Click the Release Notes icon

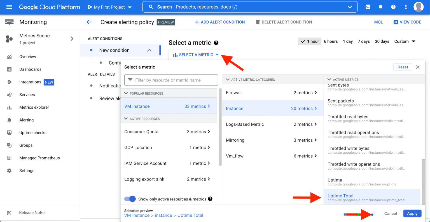[9, 213]
